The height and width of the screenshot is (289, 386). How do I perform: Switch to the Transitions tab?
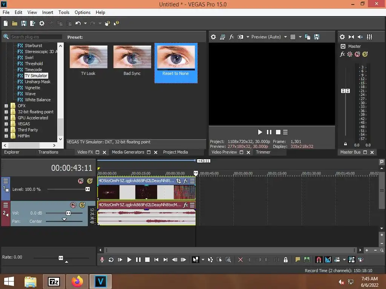tap(48, 152)
